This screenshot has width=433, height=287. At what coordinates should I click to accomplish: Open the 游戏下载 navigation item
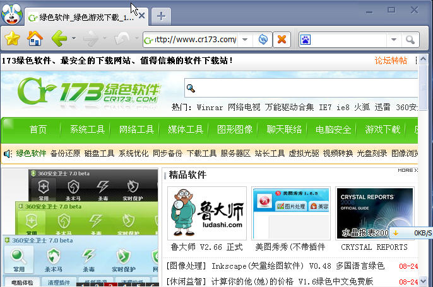click(383, 130)
